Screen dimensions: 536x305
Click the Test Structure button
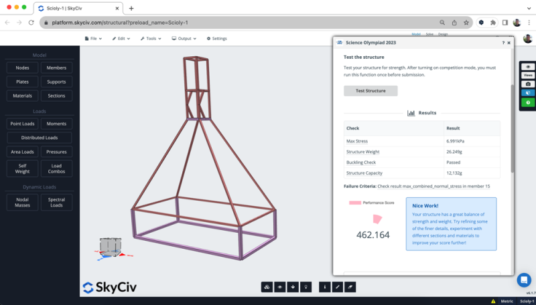tap(370, 91)
